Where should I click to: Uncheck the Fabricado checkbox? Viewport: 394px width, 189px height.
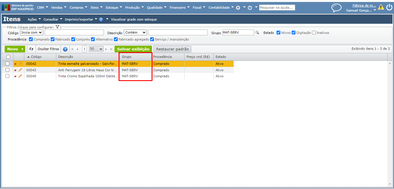[52, 39]
